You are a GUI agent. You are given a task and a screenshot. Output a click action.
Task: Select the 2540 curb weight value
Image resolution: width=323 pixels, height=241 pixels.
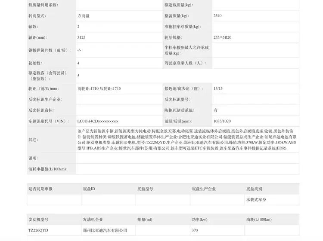pos(217,16)
